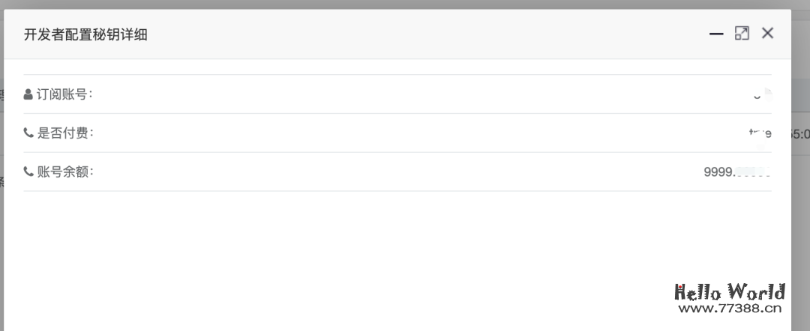810x331 pixels.
Task: Open the www.77388.cn watermark link
Action: [x=729, y=308]
